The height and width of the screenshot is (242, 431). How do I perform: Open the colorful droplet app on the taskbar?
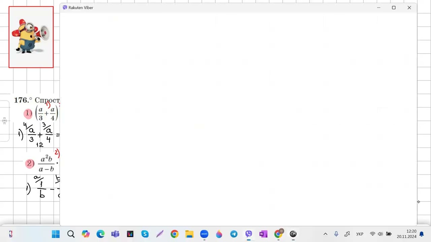pyautogui.click(x=219, y=234)
